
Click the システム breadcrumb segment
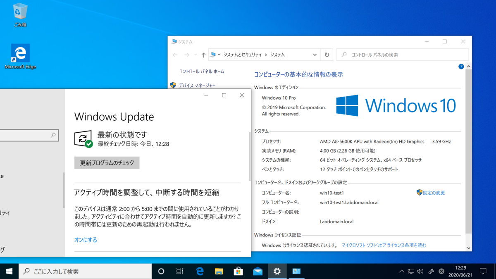pos(277,55)
